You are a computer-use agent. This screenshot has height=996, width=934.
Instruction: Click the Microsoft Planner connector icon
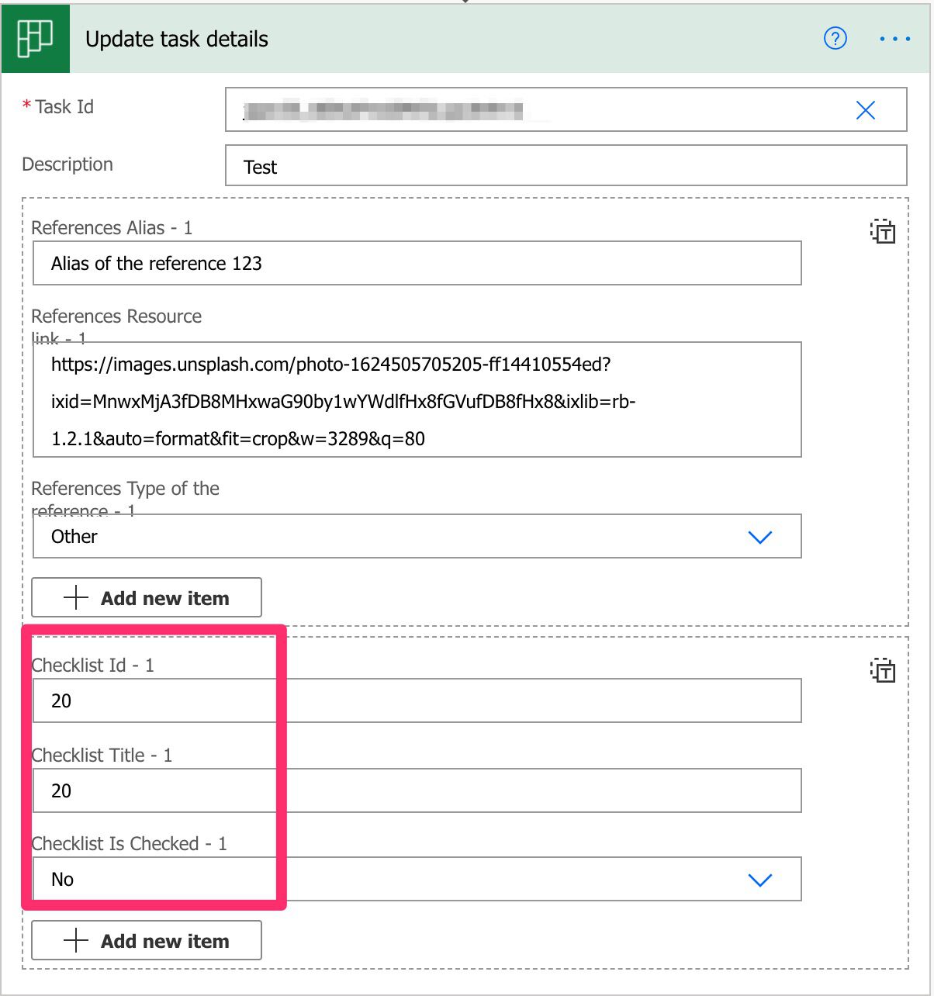35,38
